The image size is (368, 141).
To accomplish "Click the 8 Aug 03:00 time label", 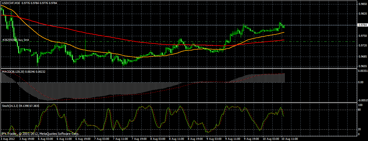I will (157, 139).
